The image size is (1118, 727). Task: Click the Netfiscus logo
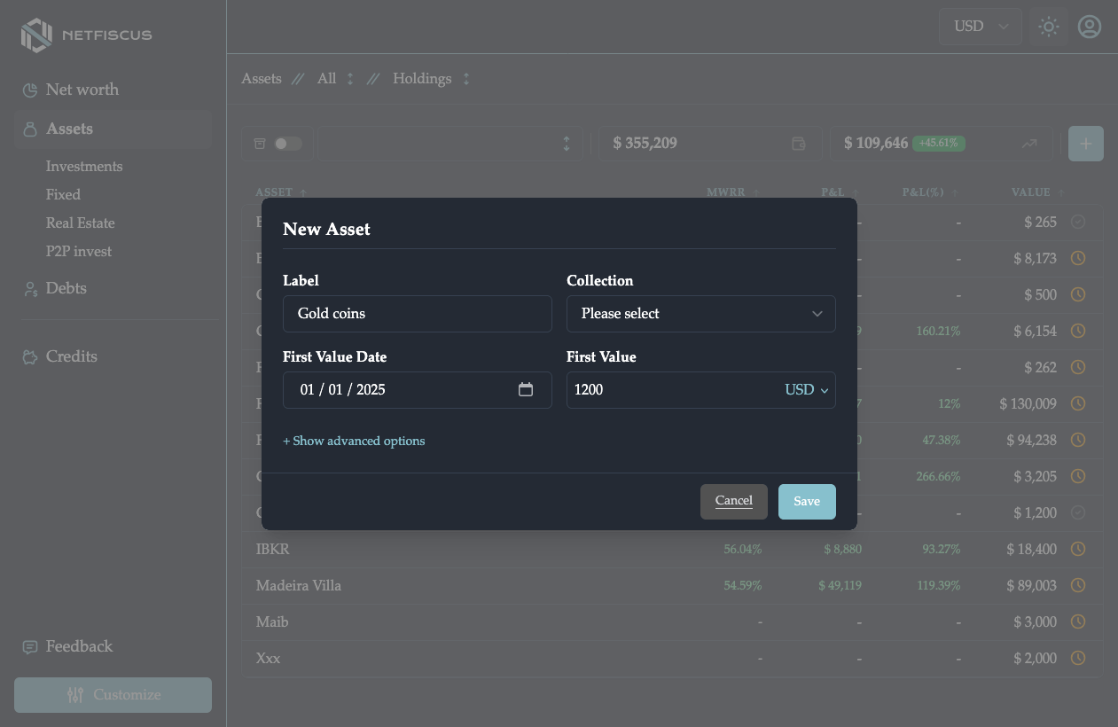pyautogui.click(x=85, y=35)
